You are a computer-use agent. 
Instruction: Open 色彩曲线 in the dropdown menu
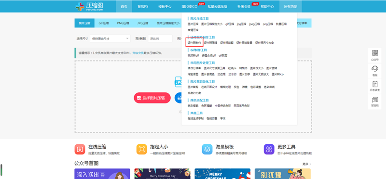click(x=269, y=87)
